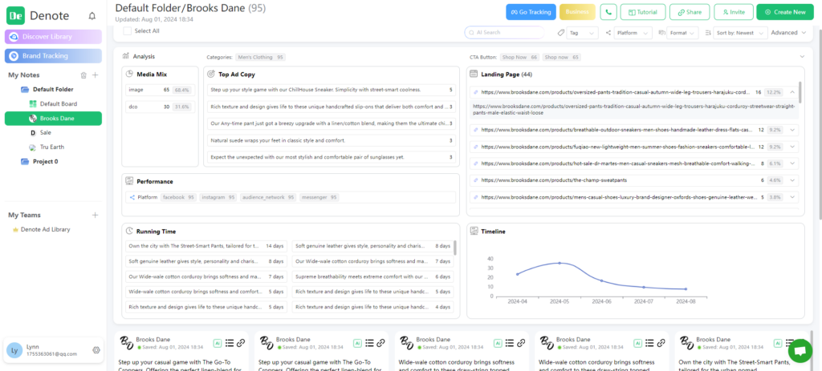Open the Tag filter dropdown
Viewport: 822px width, 371px height.
(583, 32)
